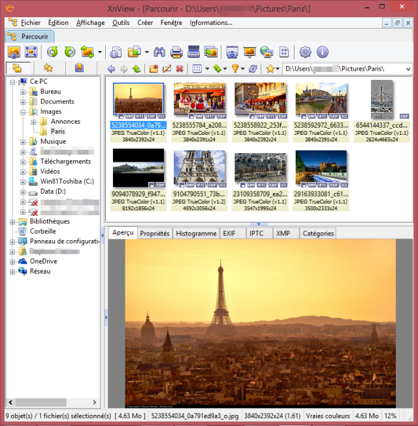The height and width of the screenshot is (426, 418).
Task: Select the Notre-Dame facade thumbnail 9104790551
Action: pyautogui.click(x=199, y=169)
